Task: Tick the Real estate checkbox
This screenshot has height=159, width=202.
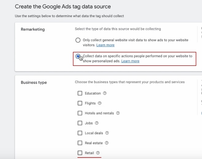Action: coord(80,143)
